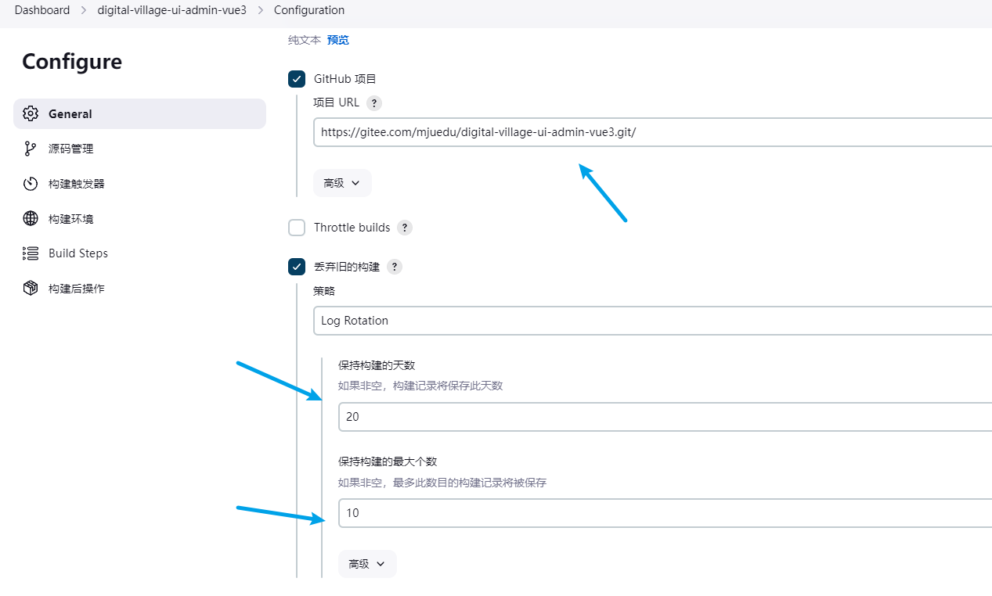Open digital-village-ui-admin-vue3 breadcrumb link
Screen dimensions: 992x596
click(177, 10)
